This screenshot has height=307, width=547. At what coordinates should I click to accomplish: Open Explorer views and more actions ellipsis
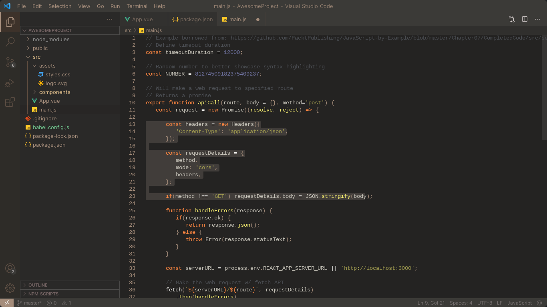pyautogui.click(x=110, y=19)
